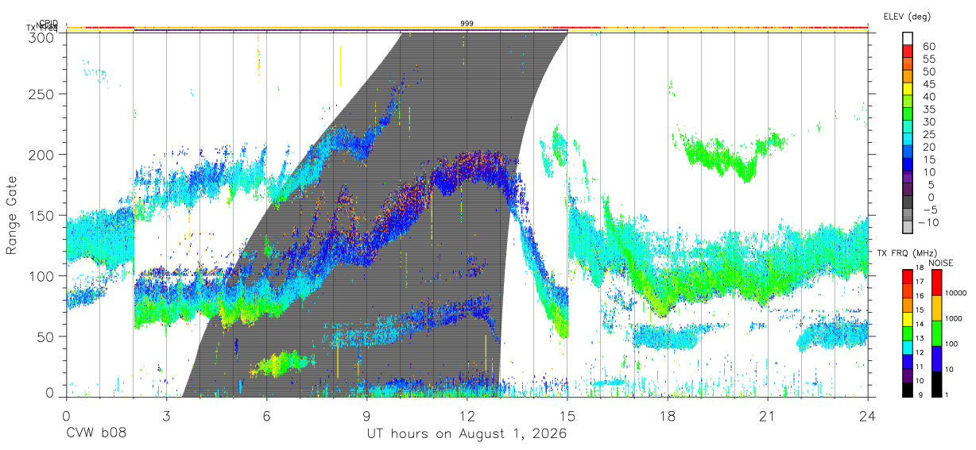The width and height of the screenshot is (976, 450).
Task: Click the red 55–60 degree elevation swatch
Action: click(x=908, y=51)
